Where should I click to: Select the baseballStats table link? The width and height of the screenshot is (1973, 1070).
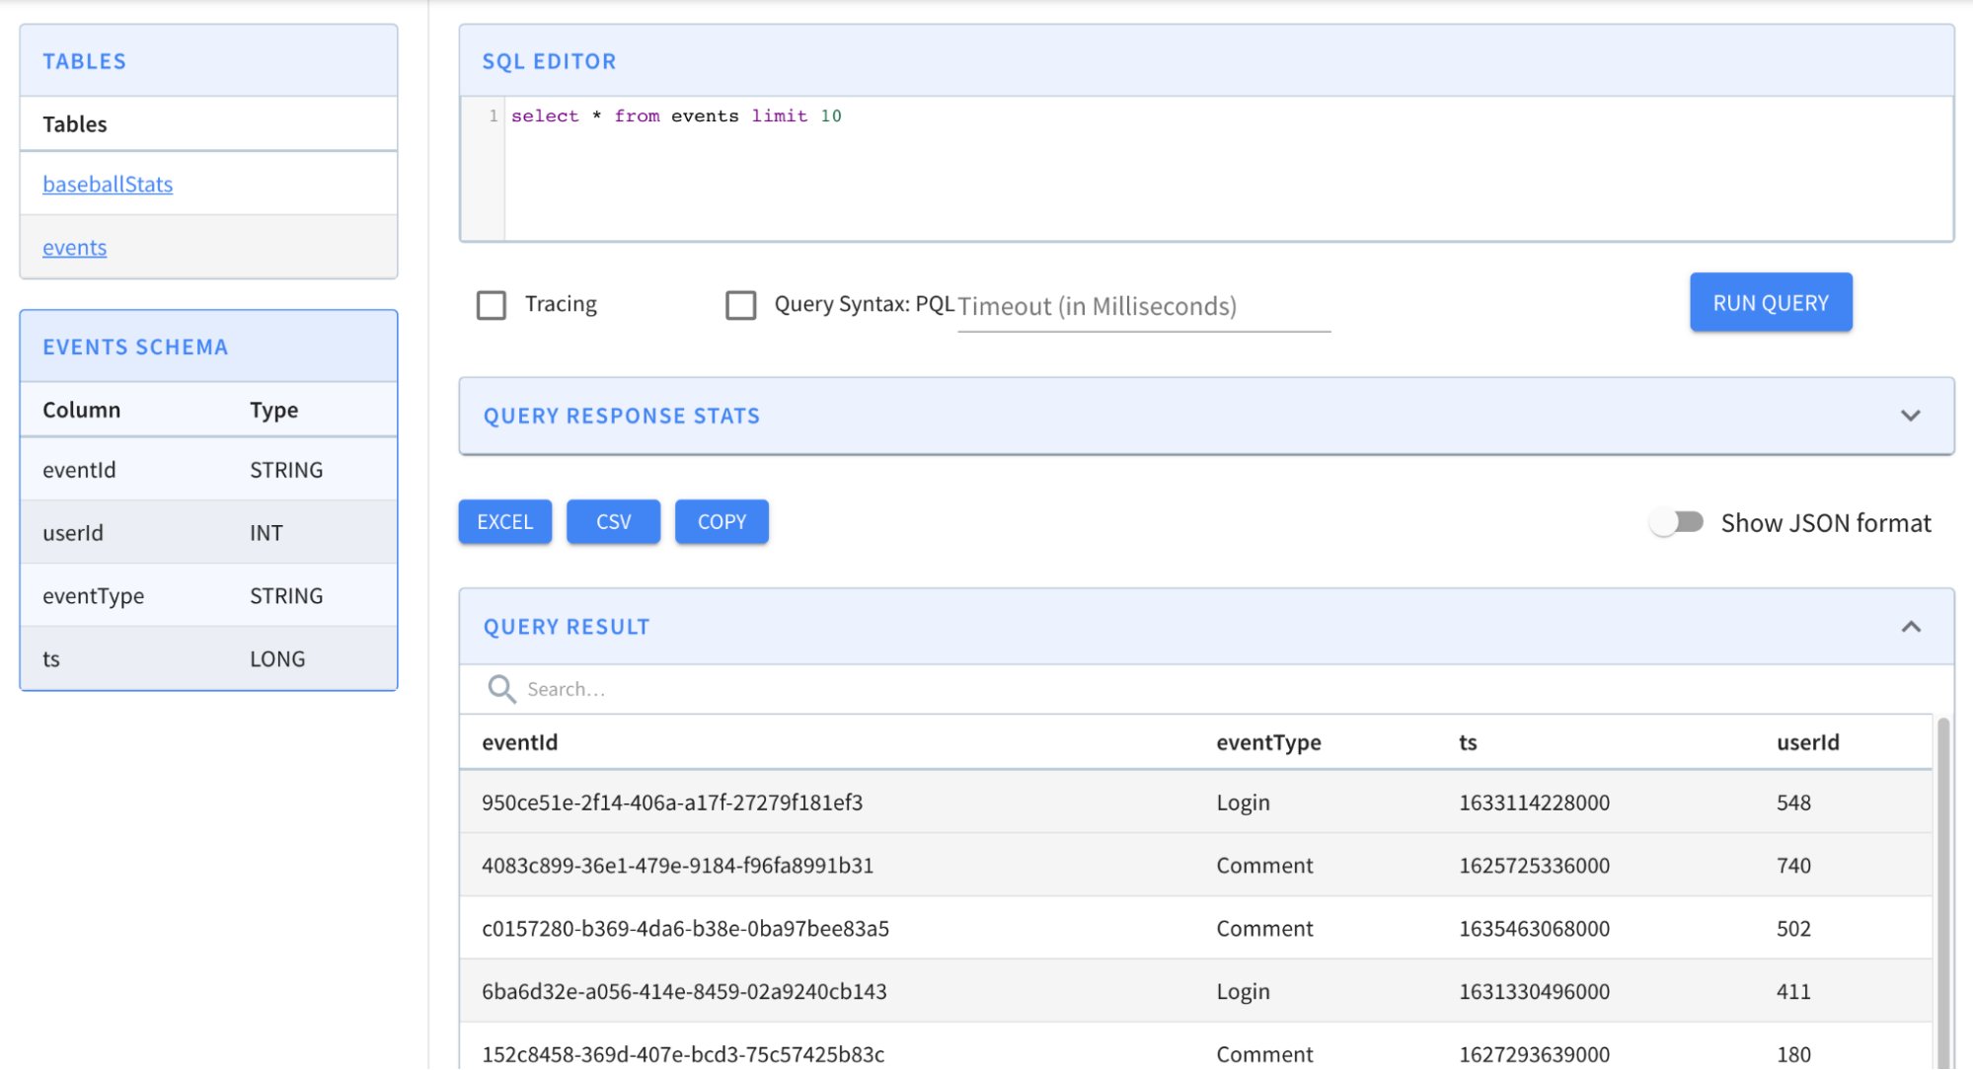tap(108, 182)
